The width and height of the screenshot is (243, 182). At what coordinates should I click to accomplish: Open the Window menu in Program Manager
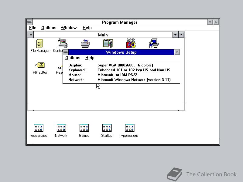(x=69, y=28)
